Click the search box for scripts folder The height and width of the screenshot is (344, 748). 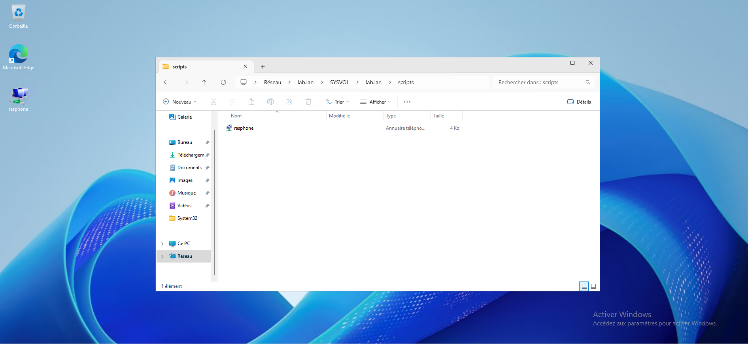540,82
